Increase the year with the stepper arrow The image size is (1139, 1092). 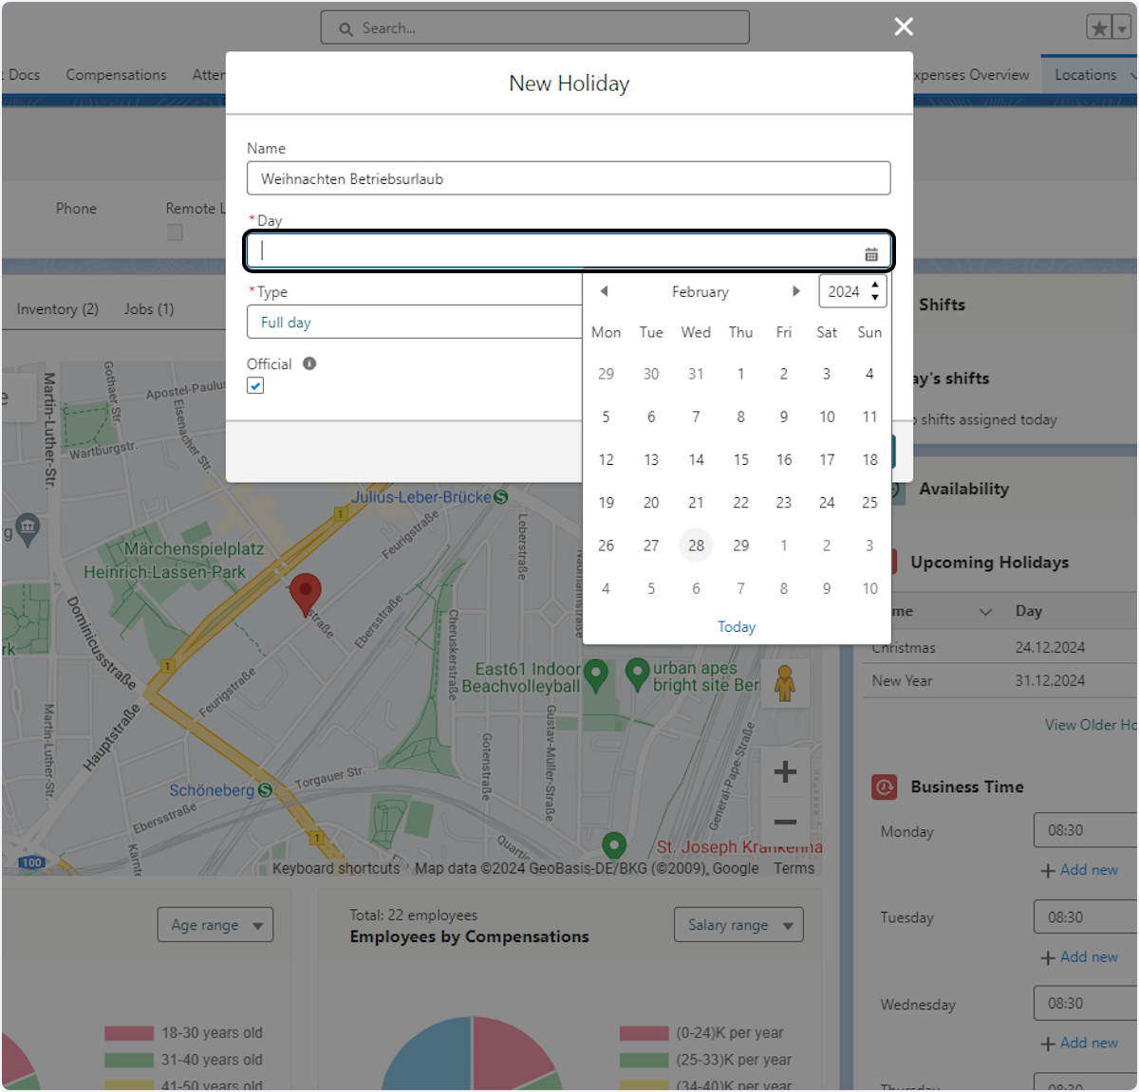[875, 285]
